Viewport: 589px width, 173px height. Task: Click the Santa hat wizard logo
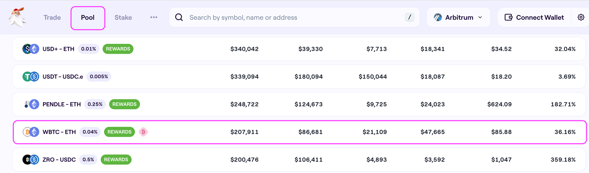17,17
